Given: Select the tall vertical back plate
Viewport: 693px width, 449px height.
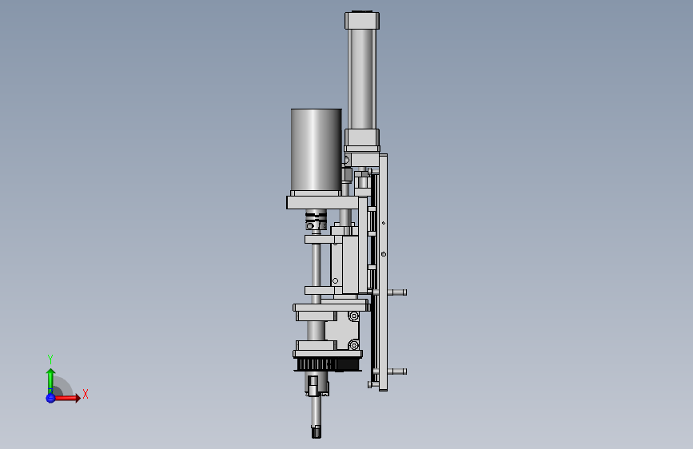Looking at the screenshot, I should (x=383, y=272).
